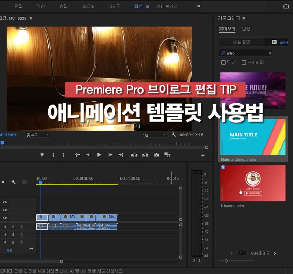Open the 맞추기 zoom level dropdown
The image size is (293, 274).
pyautogui.click(x=38, y=135)
